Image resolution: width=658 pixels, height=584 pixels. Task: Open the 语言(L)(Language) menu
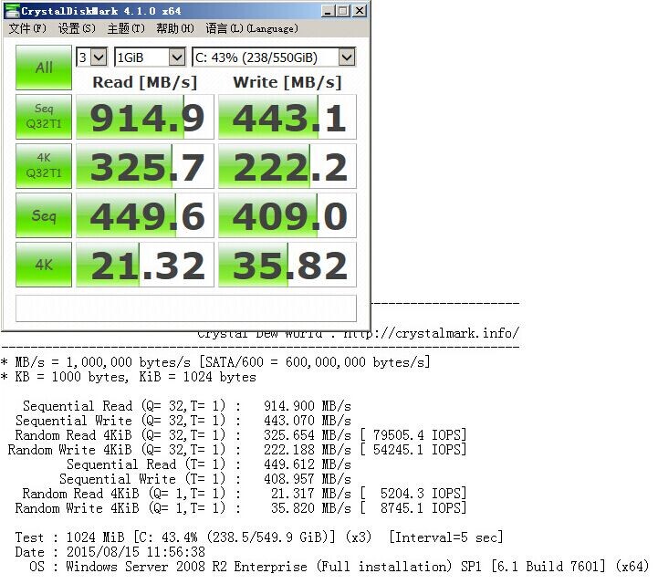[x=252, y=28]
